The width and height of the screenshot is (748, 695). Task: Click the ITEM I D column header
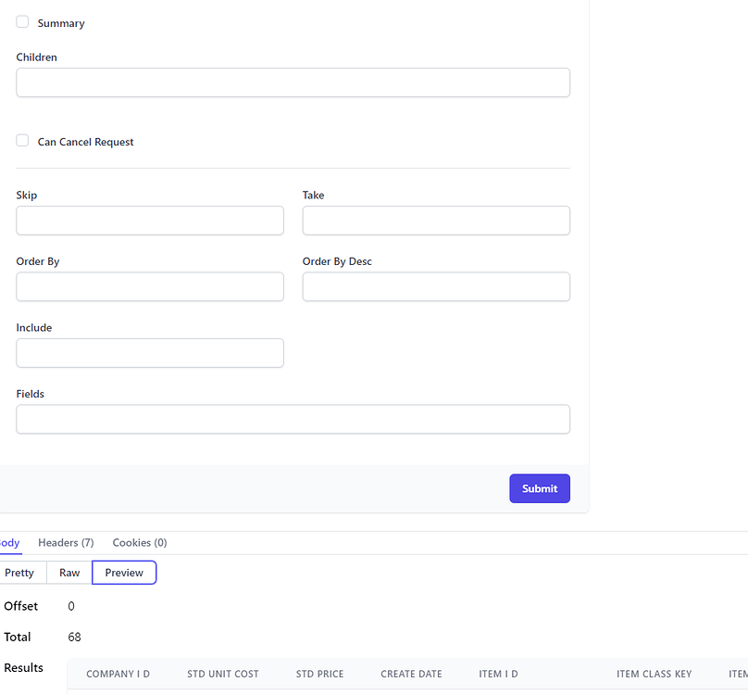(x=498, y=674)
